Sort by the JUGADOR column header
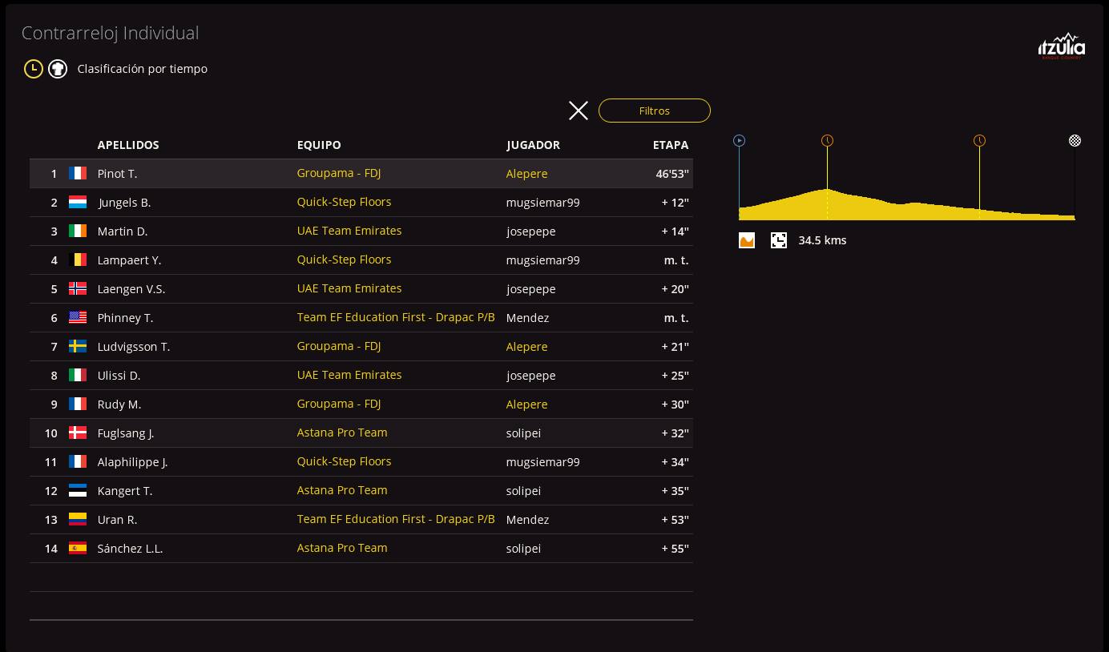Viewport: 1109px width, 652px height. 534,145
